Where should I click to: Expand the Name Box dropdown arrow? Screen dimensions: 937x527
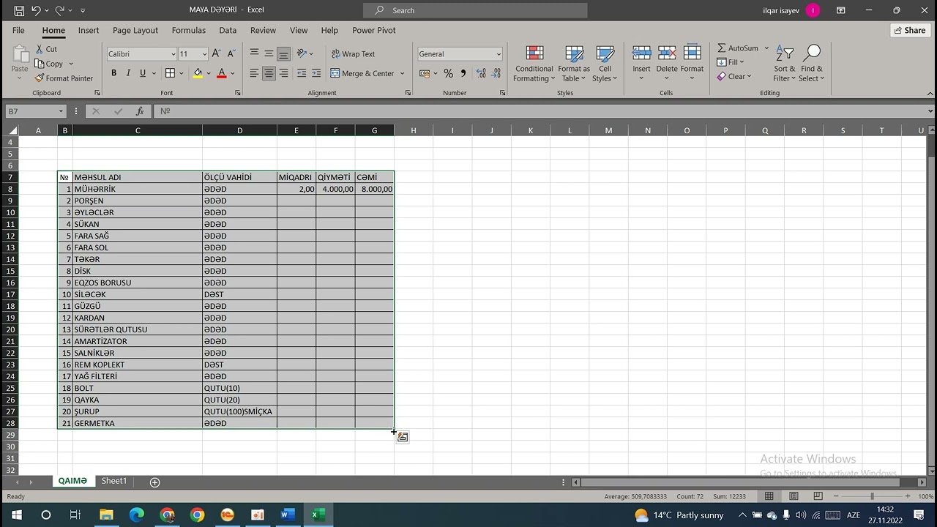click(61, 111)
